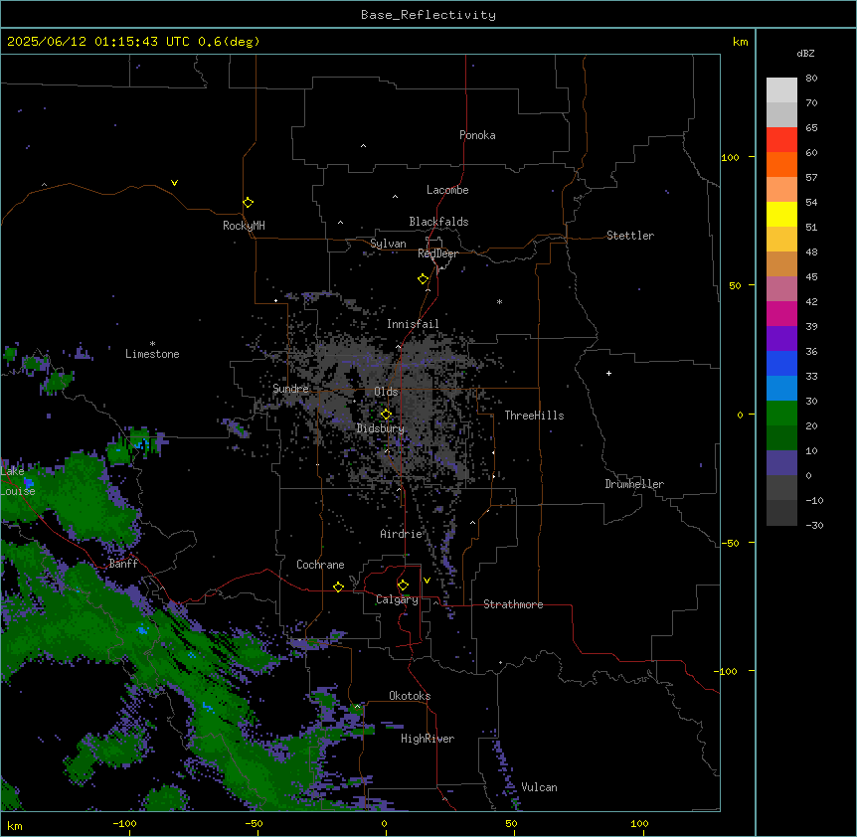The width and height of the screenshot is (857, 837).
Task: Pick the orange swatch between 60 and 57
Action: pyautogui.click(x=781, y=164)
